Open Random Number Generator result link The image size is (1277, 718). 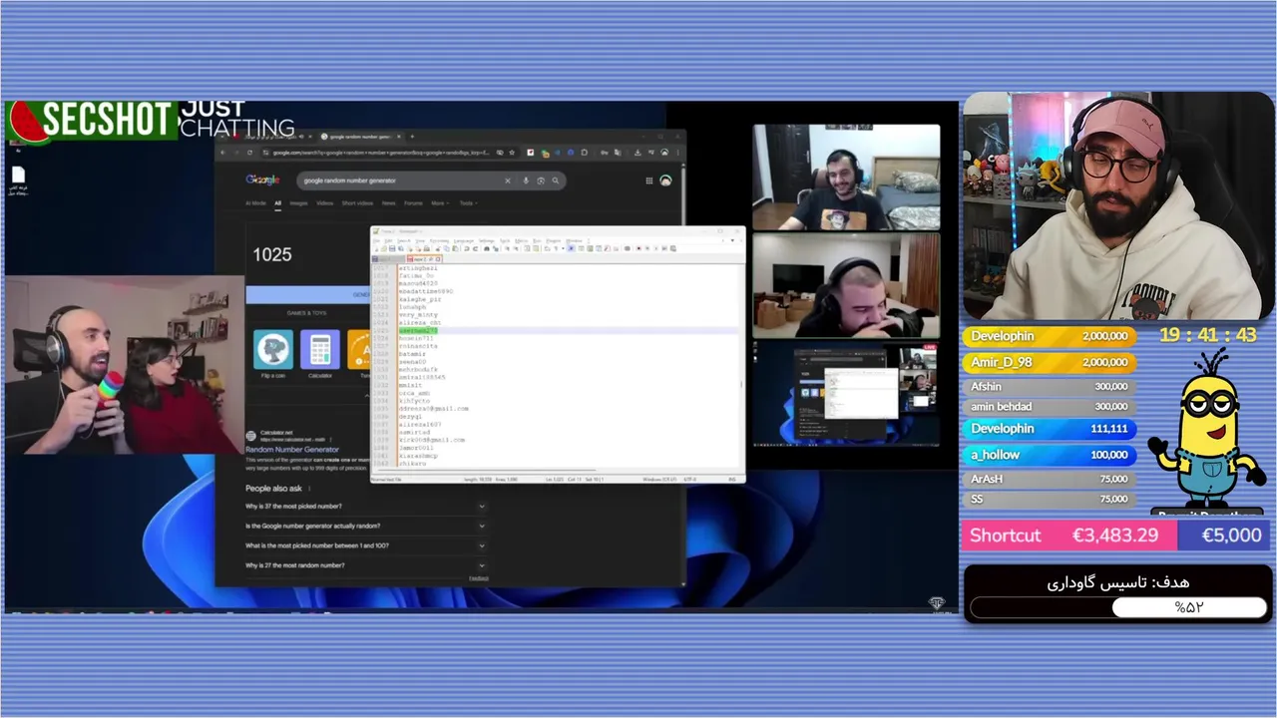coord(292,450)
